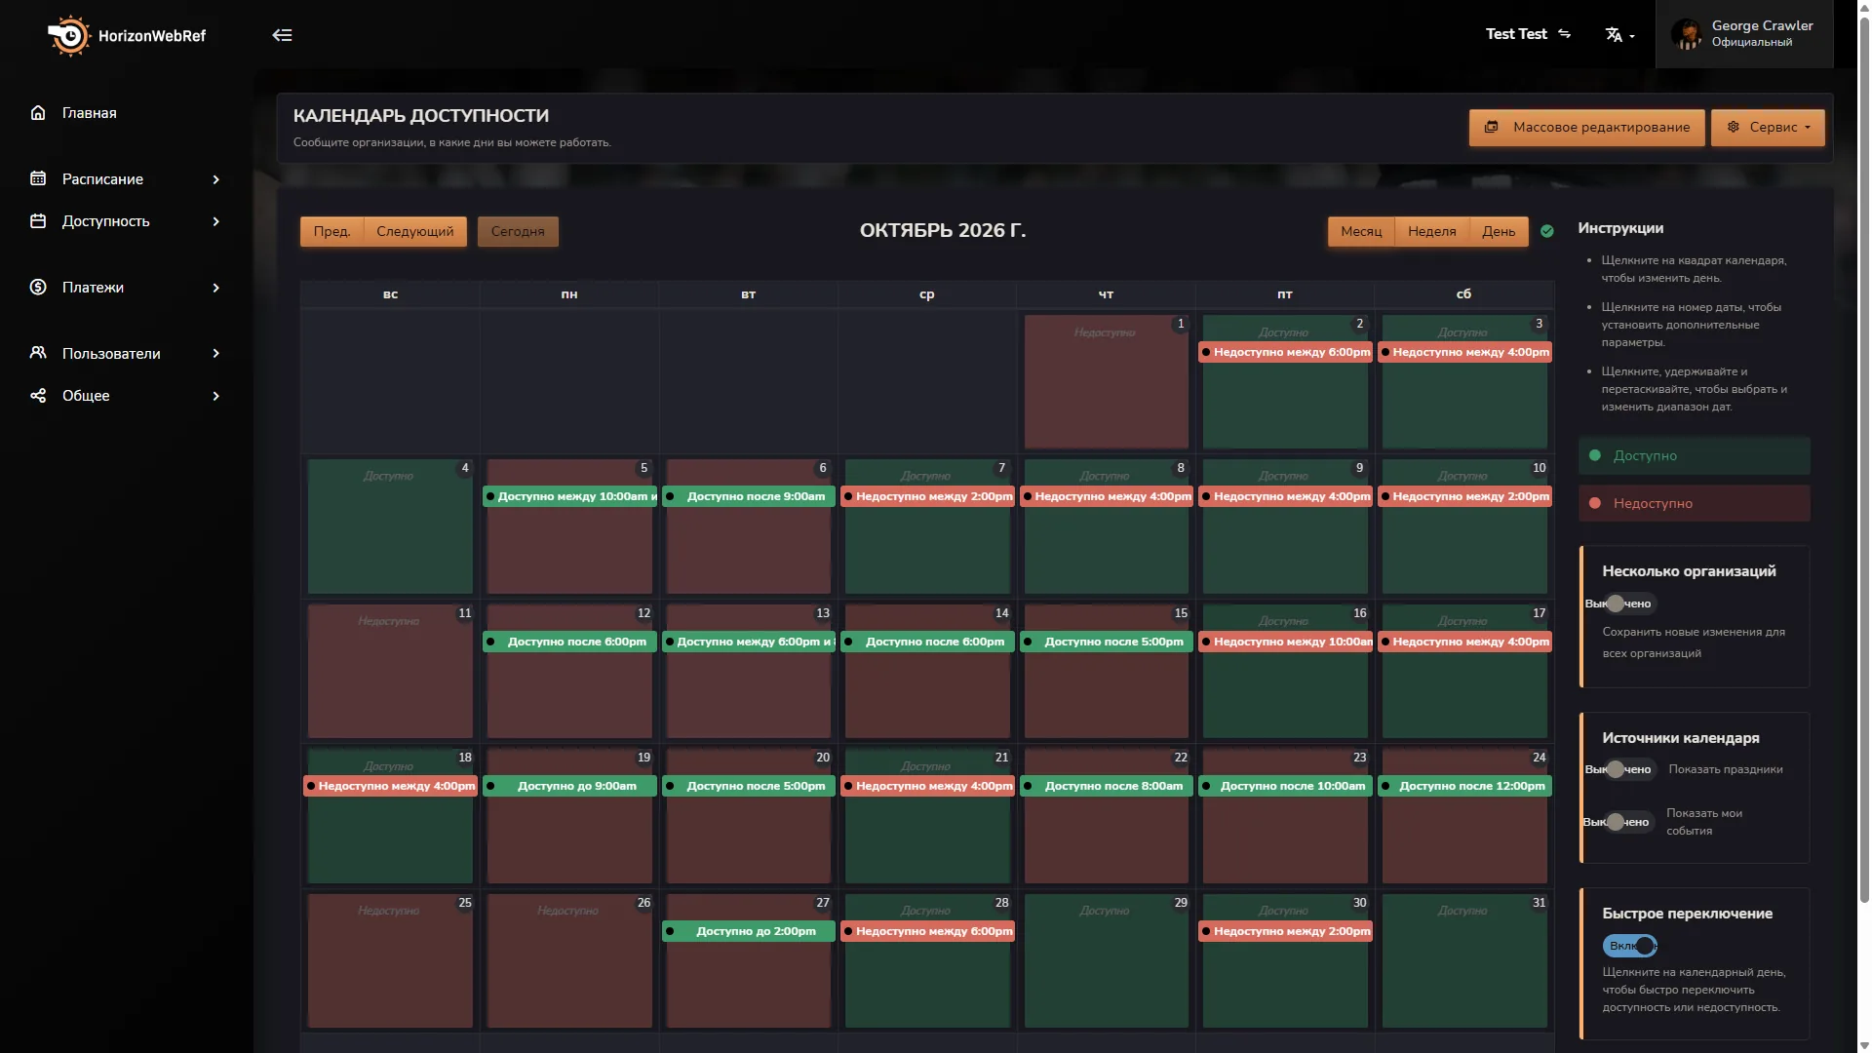Open Массовое редактирование
Viewport: 1872px width, 1053px height.
[x=1587, y=128]
